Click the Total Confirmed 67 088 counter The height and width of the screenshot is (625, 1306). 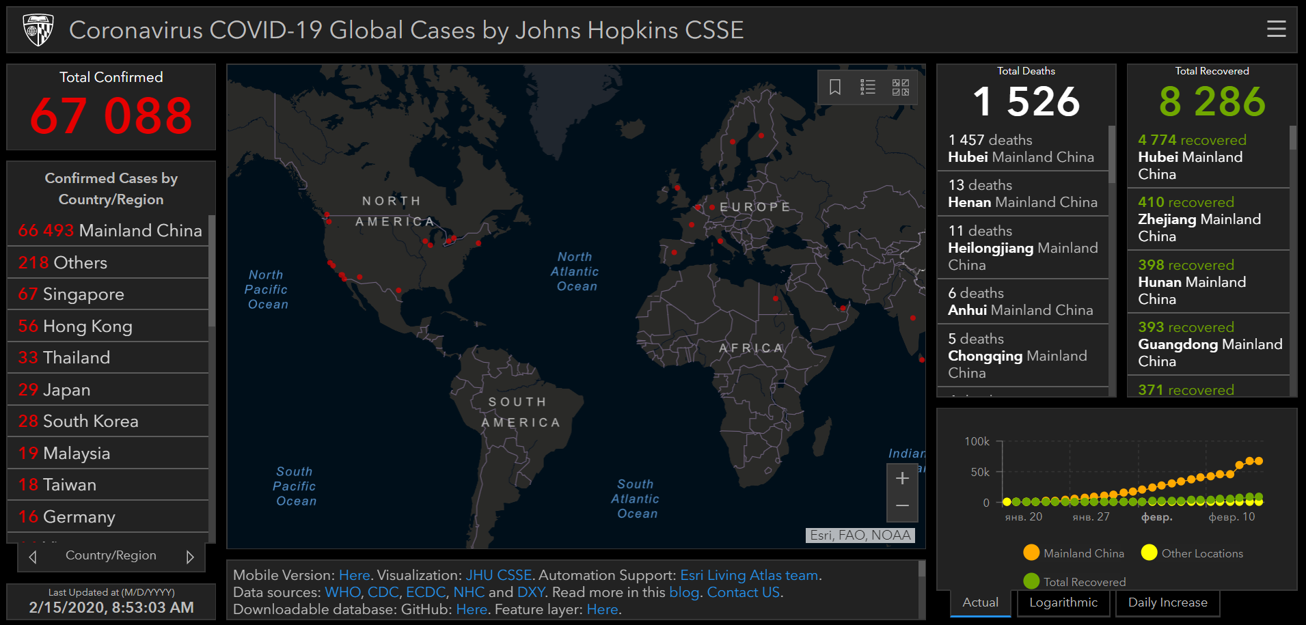tap(111, 115)
